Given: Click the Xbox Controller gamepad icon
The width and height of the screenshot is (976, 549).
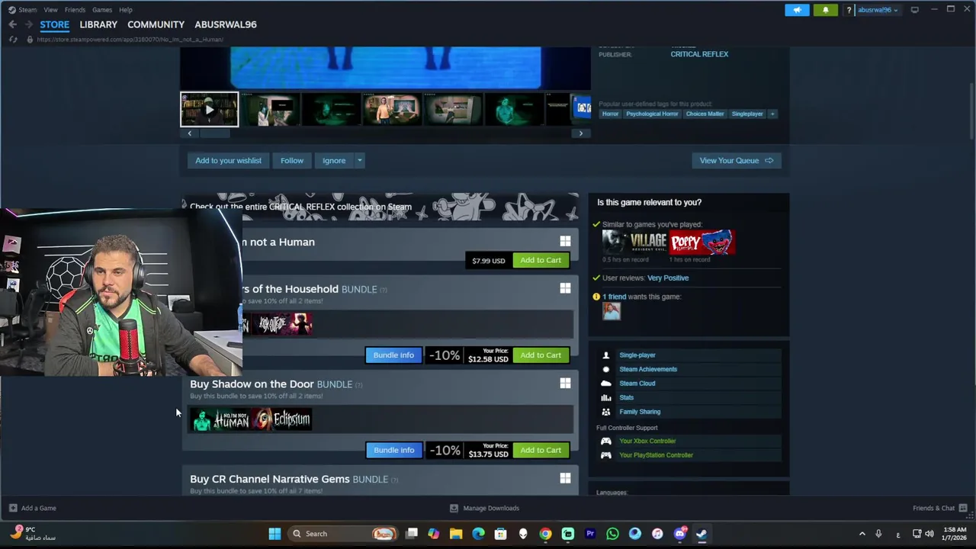Looking at the screenshot, I should 606,441.
